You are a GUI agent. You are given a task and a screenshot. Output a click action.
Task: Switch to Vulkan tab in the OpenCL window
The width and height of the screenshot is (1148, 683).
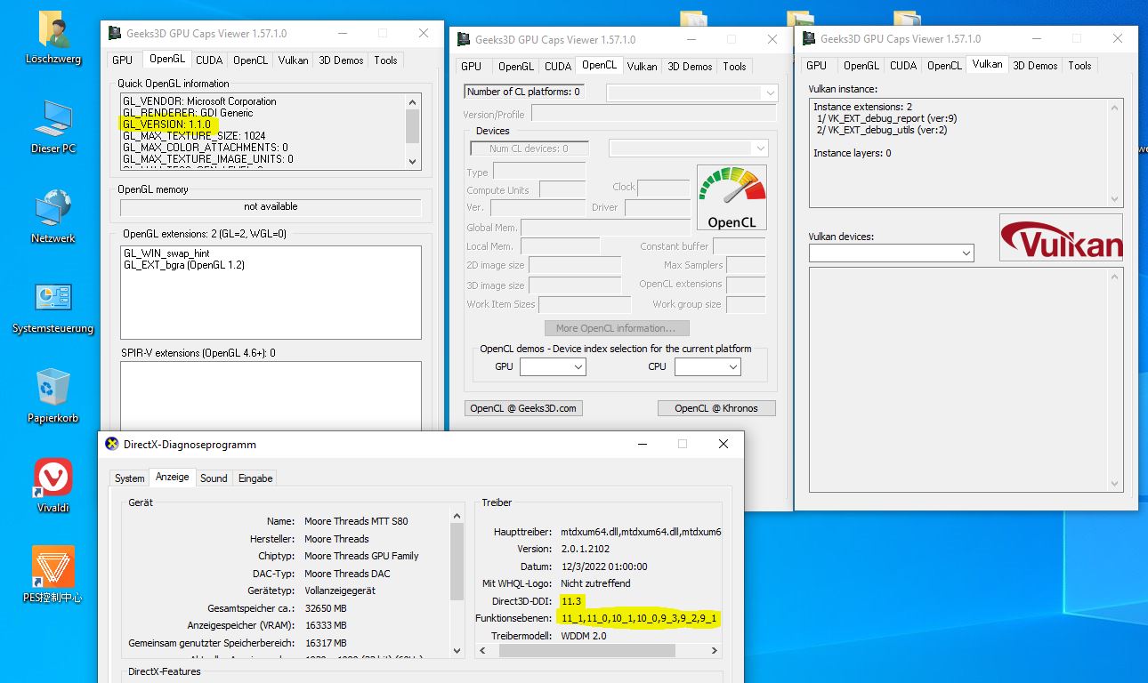(642, 67)
